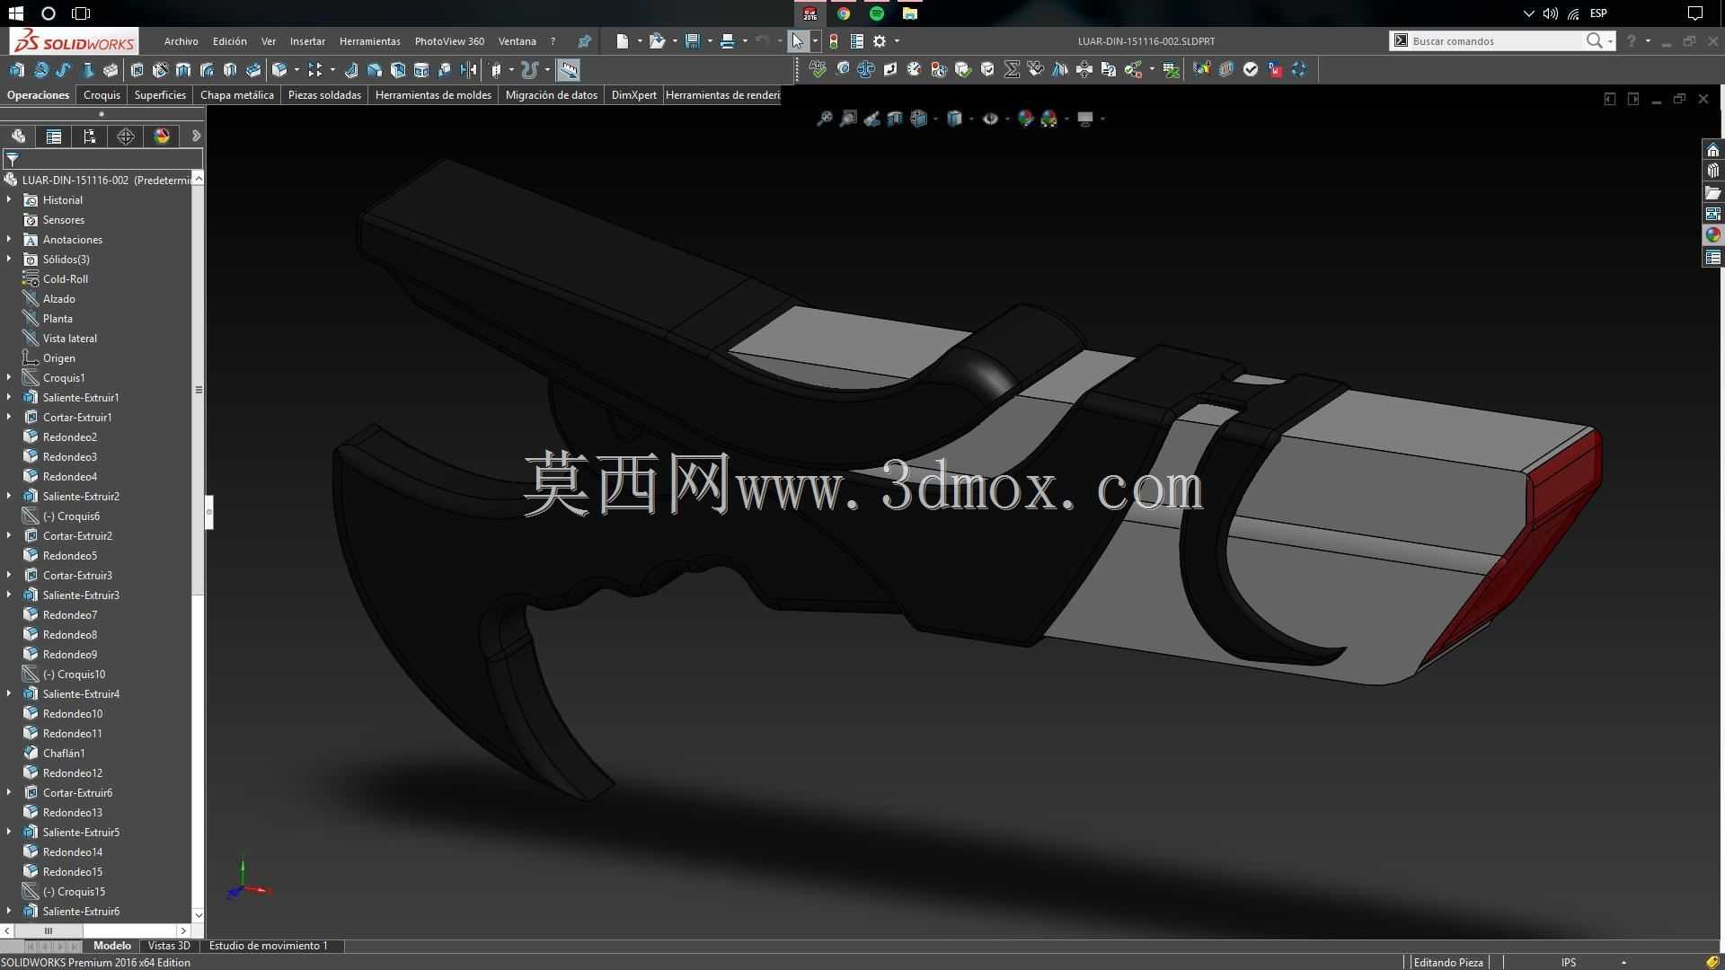Pin the menu bar with pushpin
1725x970 pixels.
[x=584, y=41]
